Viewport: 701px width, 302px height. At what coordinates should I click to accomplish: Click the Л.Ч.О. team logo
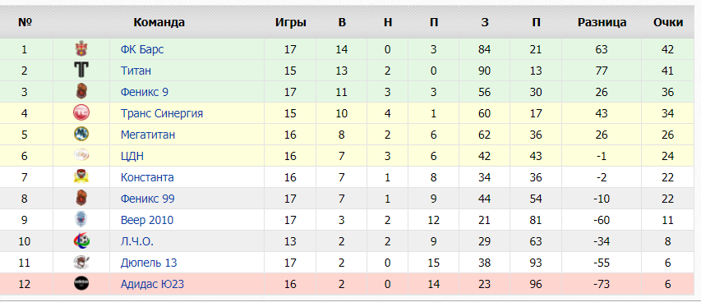(81, 241)
